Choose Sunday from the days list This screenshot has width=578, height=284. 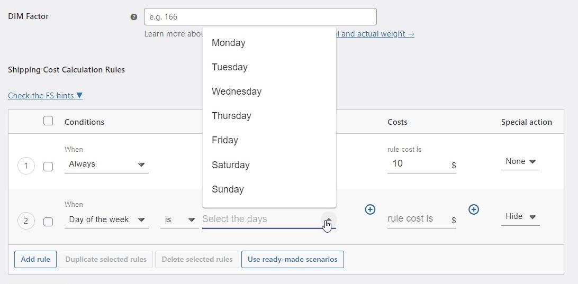(269, 189)
